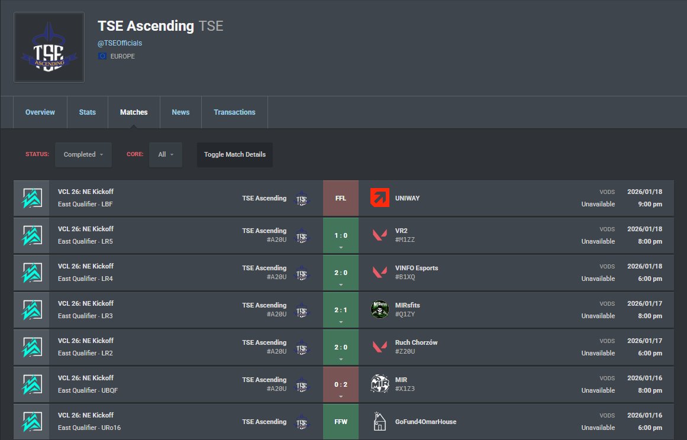687x440 pixels.
Task: Click VCL event icon in LBF row
Action: tap(32, 198)
